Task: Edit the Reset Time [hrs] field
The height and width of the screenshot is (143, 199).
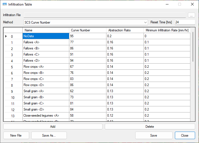Action: click(x=185, y=22)
